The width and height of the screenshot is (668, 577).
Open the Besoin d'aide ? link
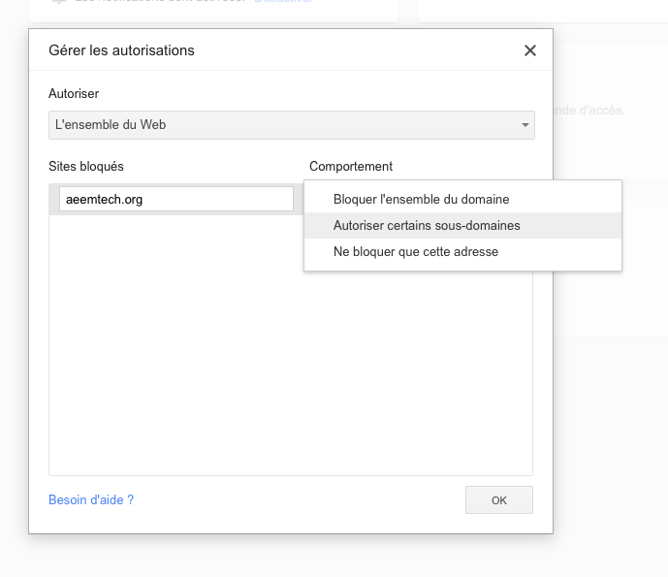pos(91,499)
